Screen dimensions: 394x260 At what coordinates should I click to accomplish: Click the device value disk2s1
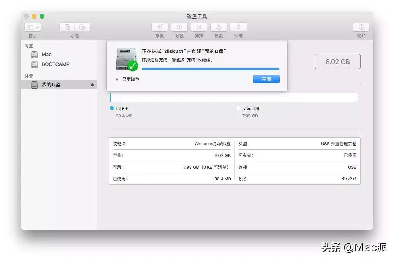(x=349, y=179)
